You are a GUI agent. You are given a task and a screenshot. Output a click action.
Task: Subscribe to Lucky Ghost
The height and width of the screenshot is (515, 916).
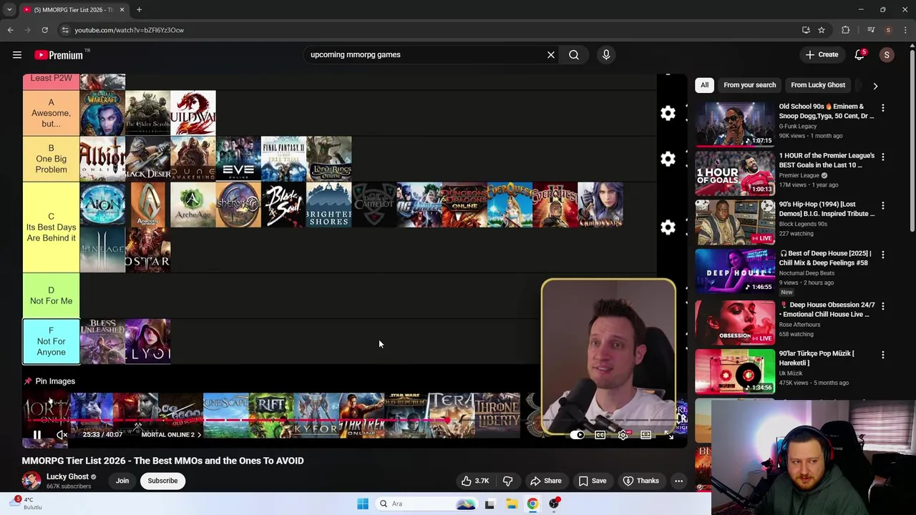162,481
